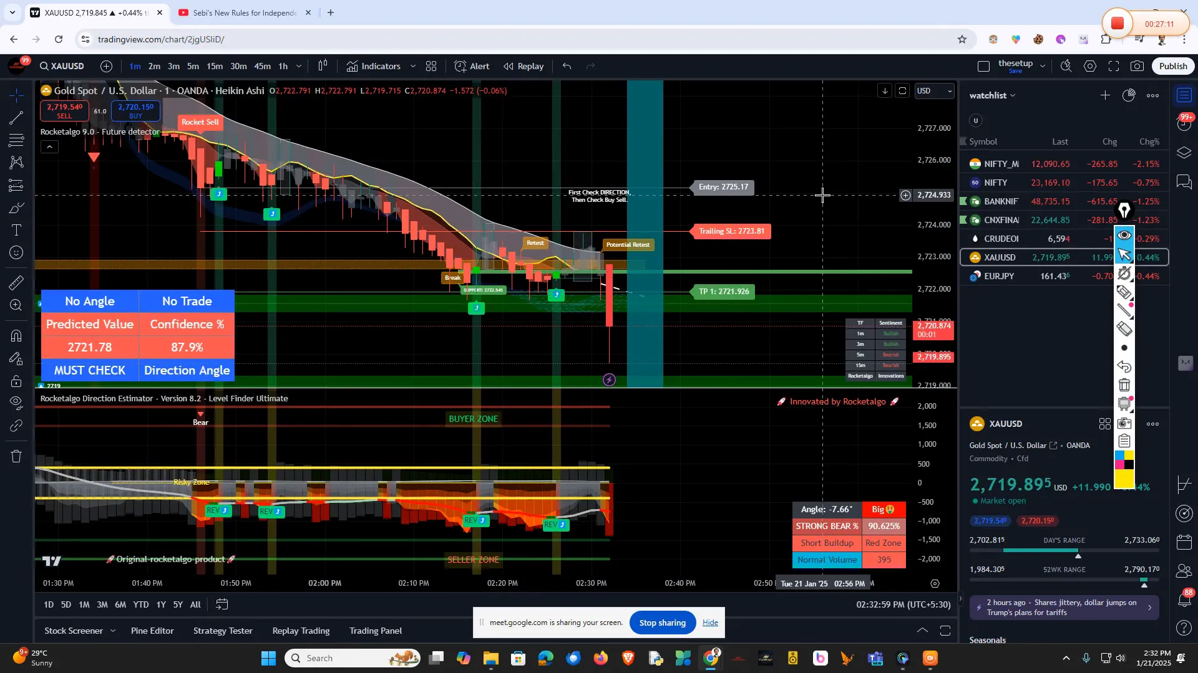
Task: Open the Help Center question icon
Action: click(1184, 628)
